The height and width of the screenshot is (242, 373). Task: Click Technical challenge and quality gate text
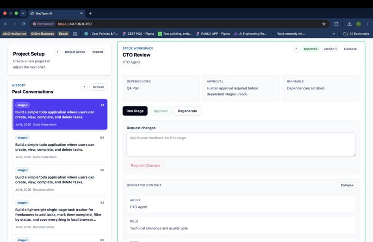159,228
